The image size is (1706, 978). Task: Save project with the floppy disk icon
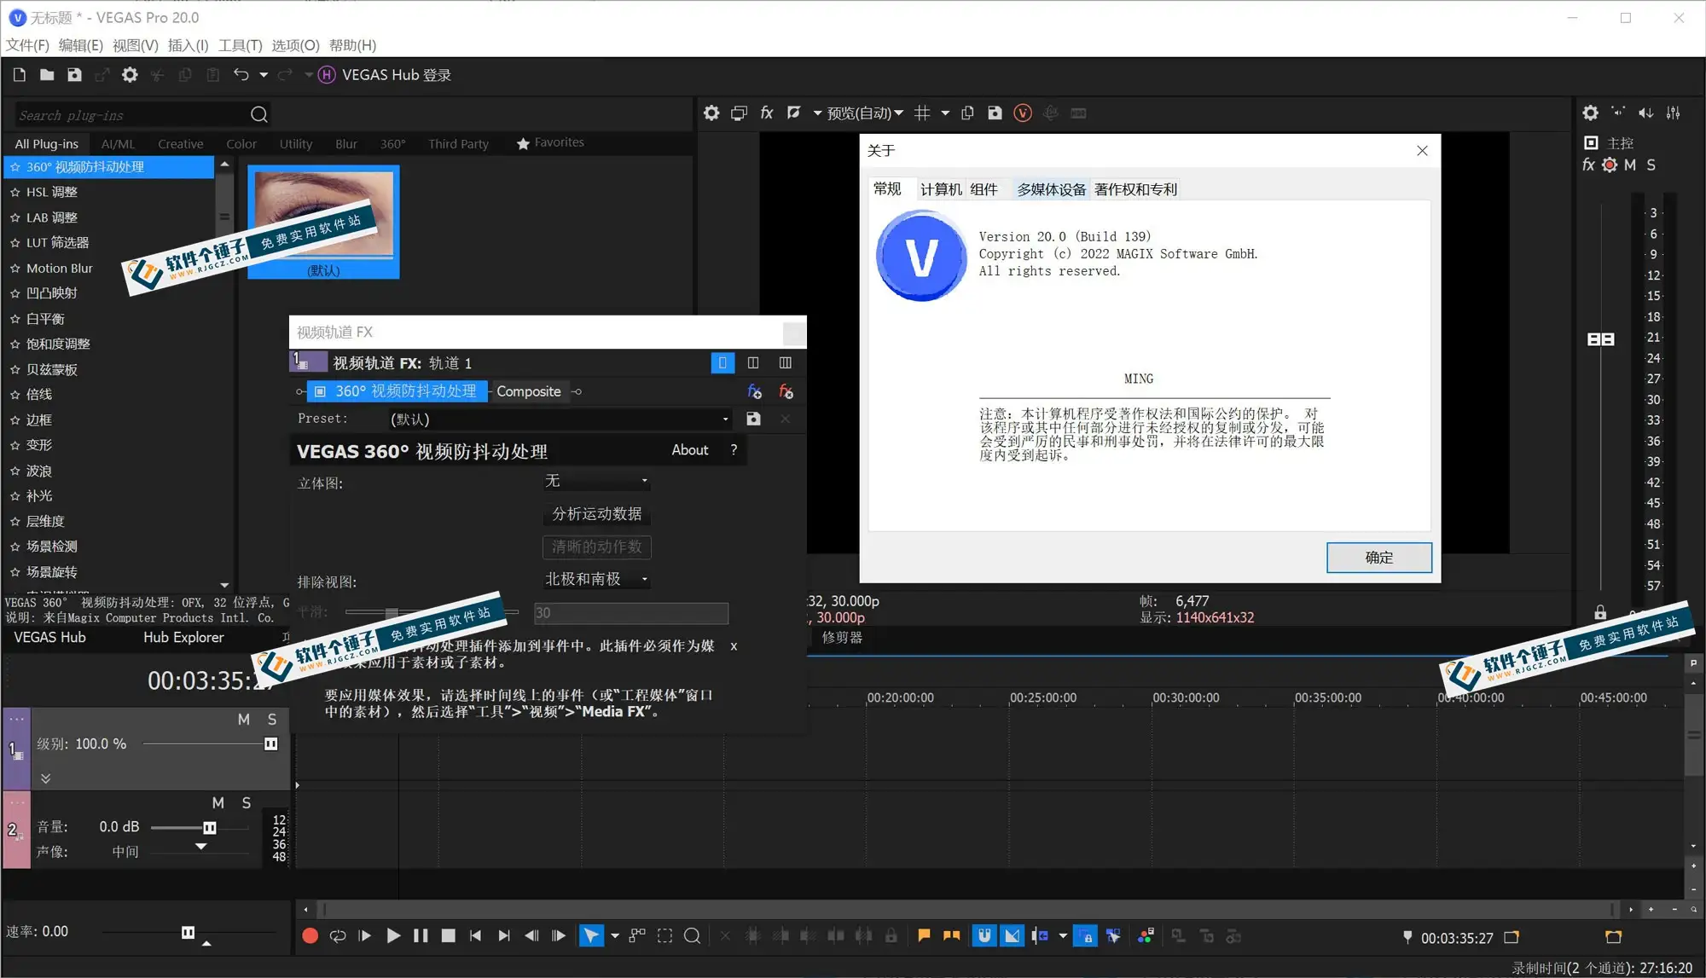tap(74, 75)
